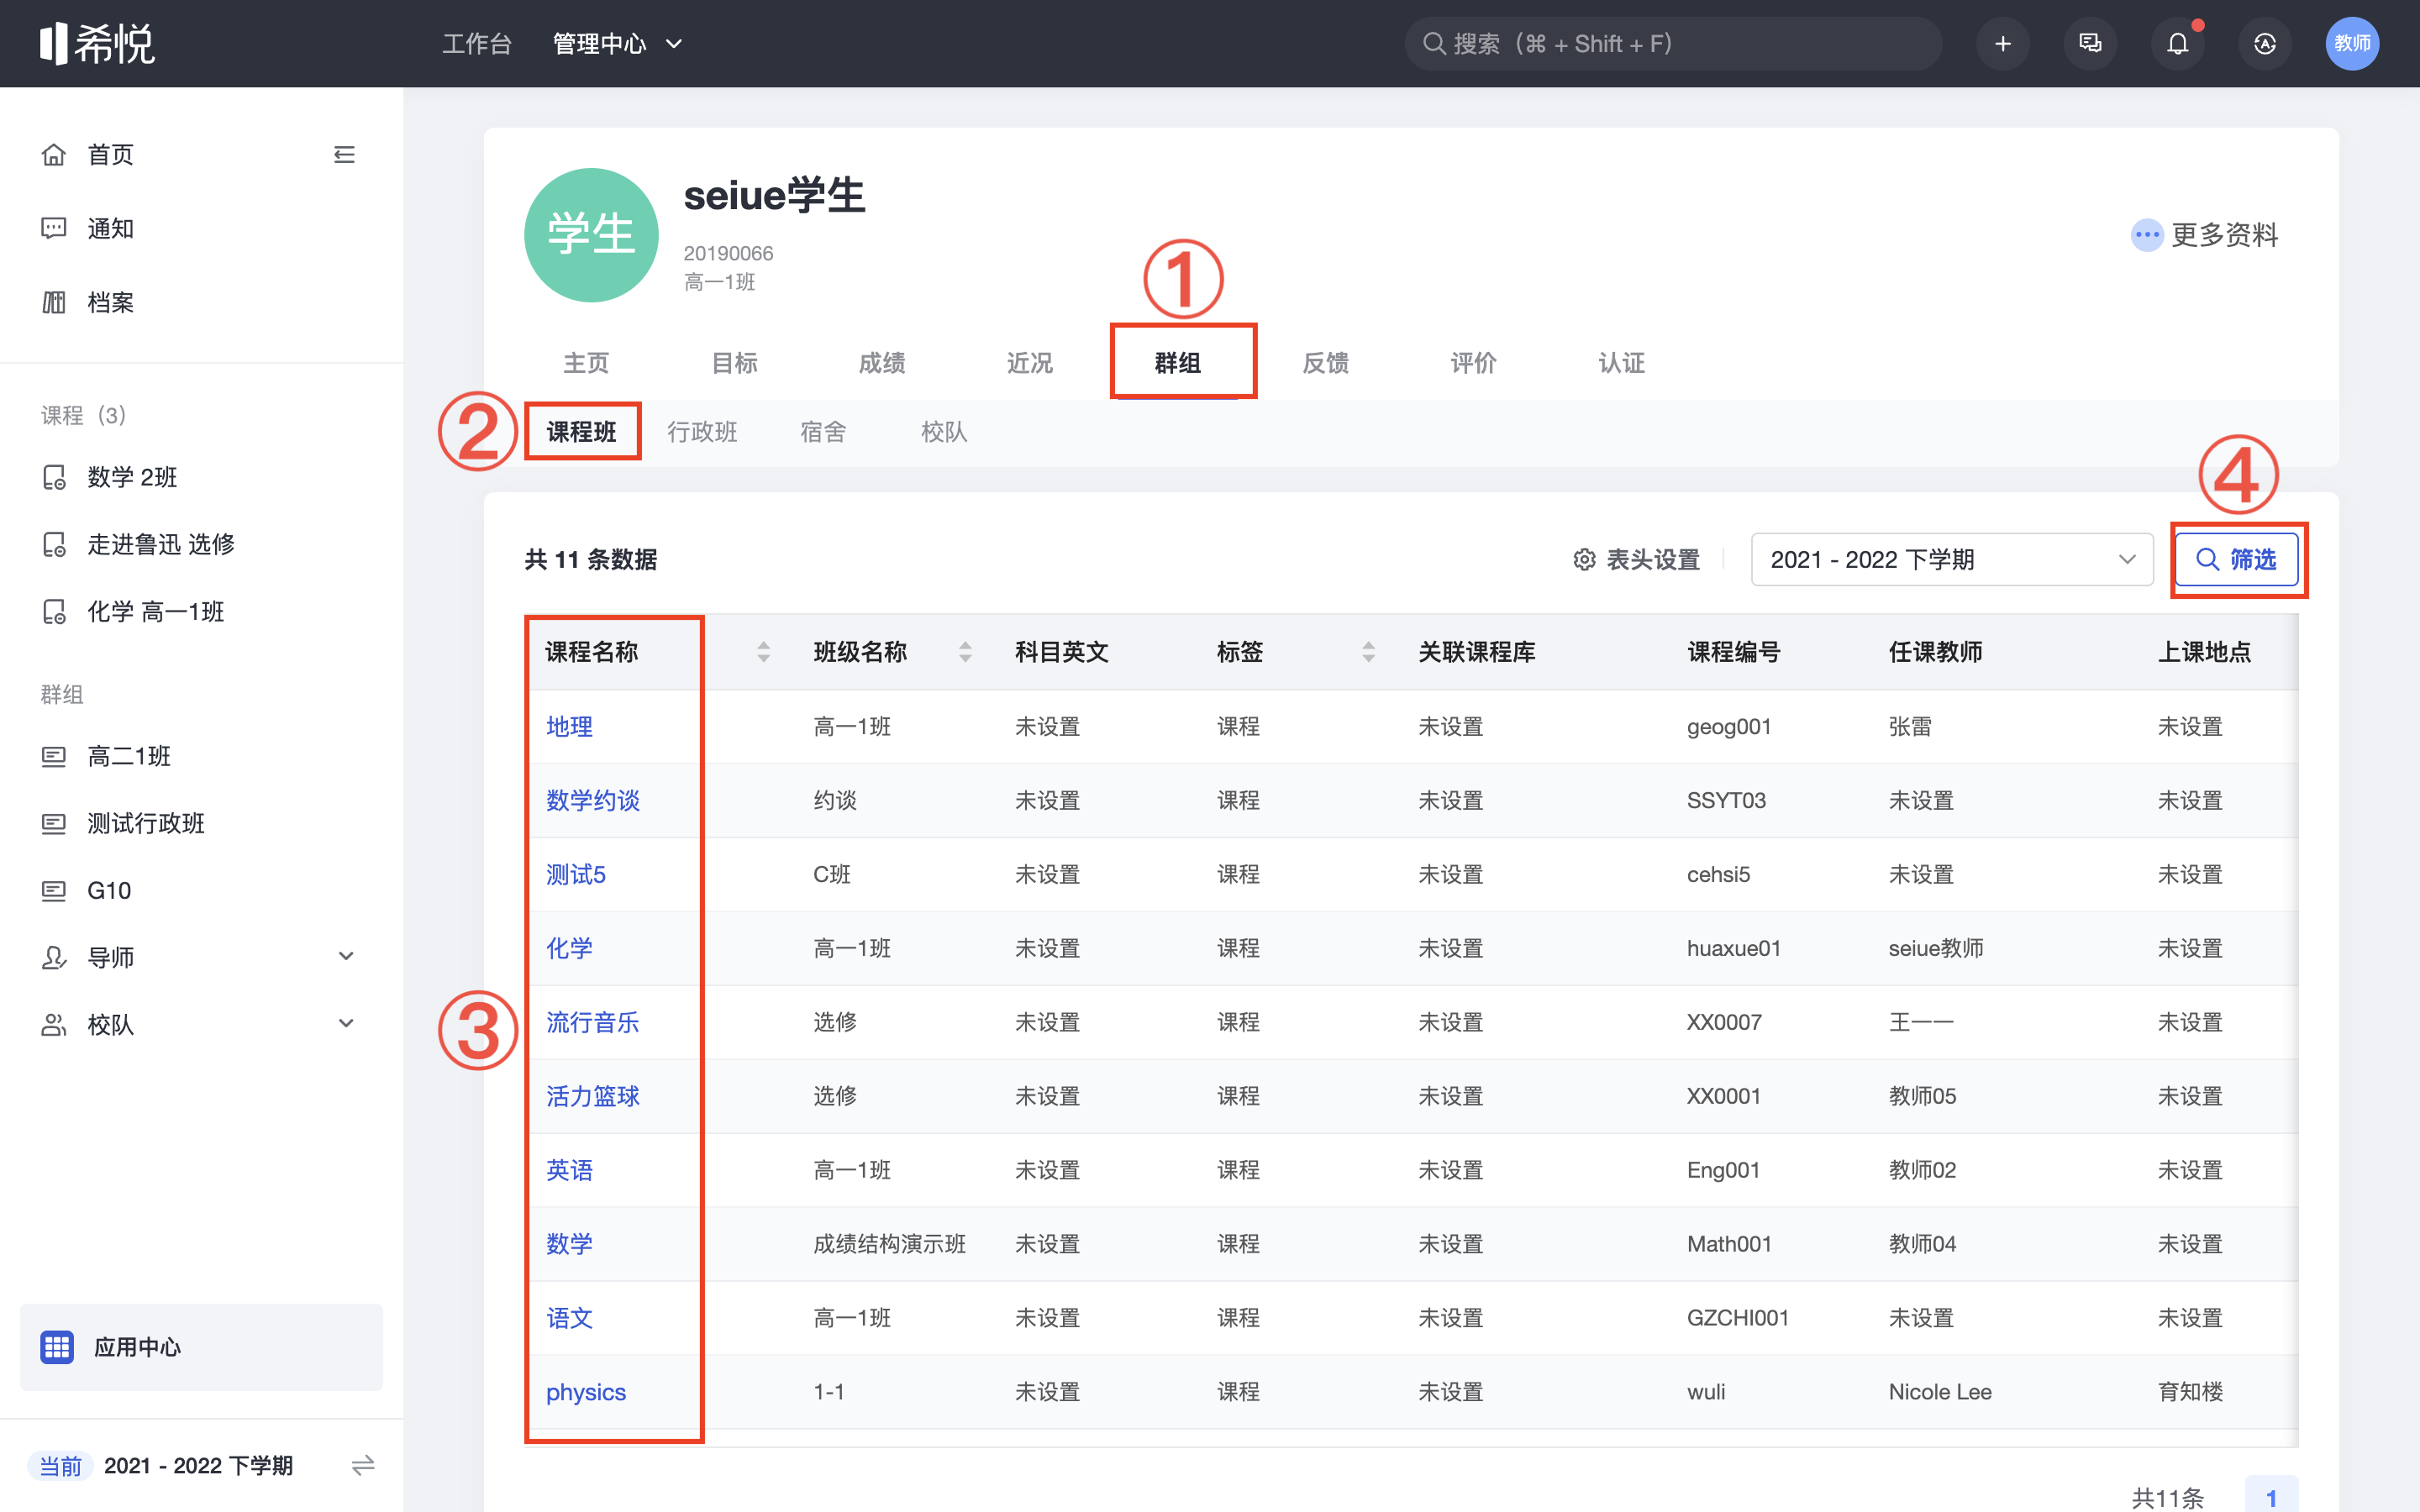Switch semester using the swap arrows icon
This screenshot has height=1512, width=2420.
tap(363, 1465)
